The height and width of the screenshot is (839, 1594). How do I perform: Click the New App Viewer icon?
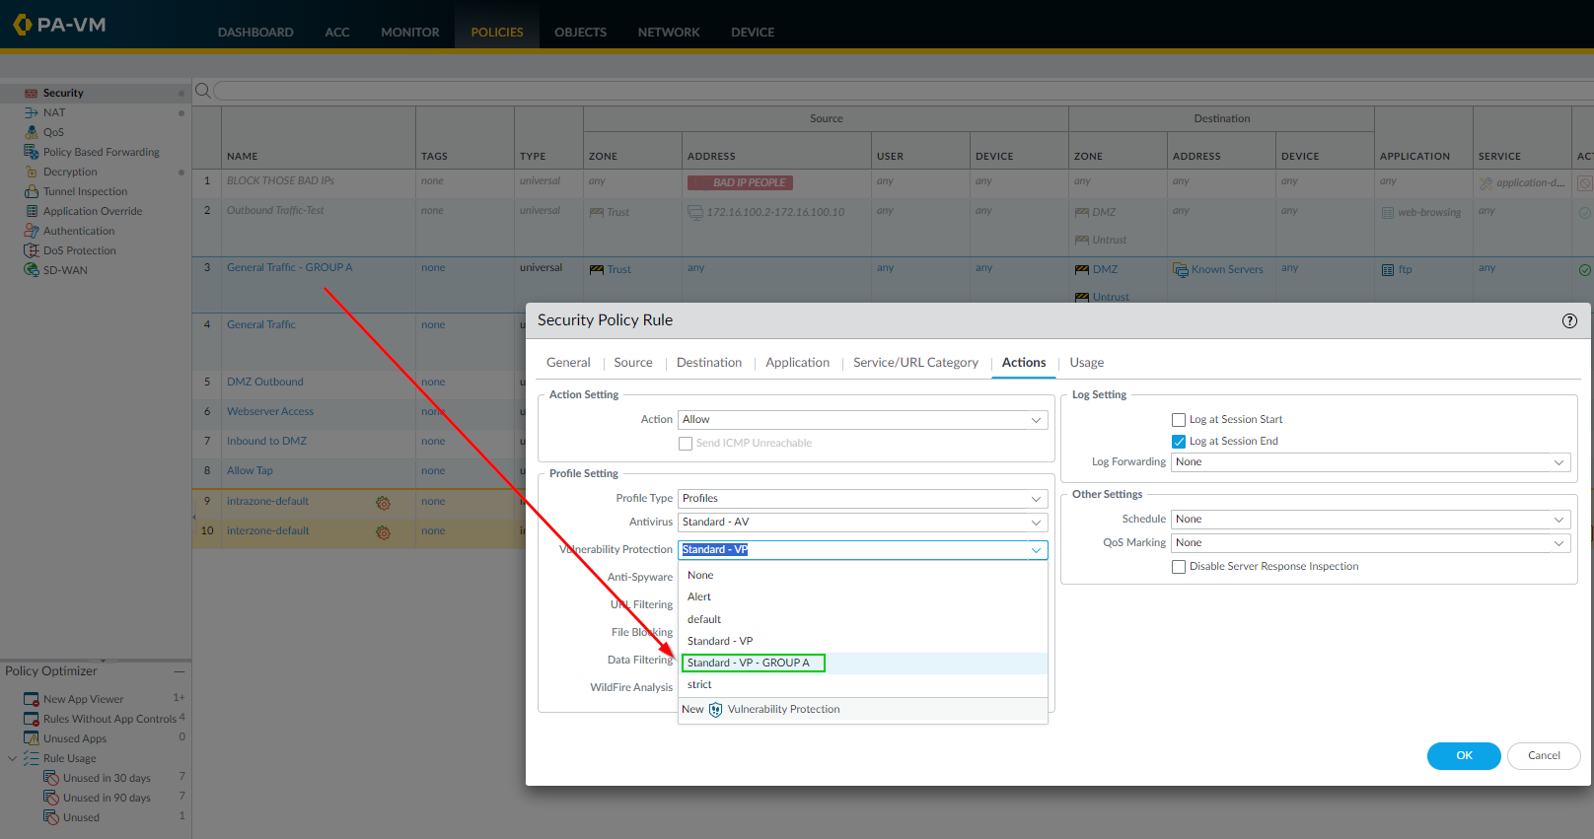[32, 699]
